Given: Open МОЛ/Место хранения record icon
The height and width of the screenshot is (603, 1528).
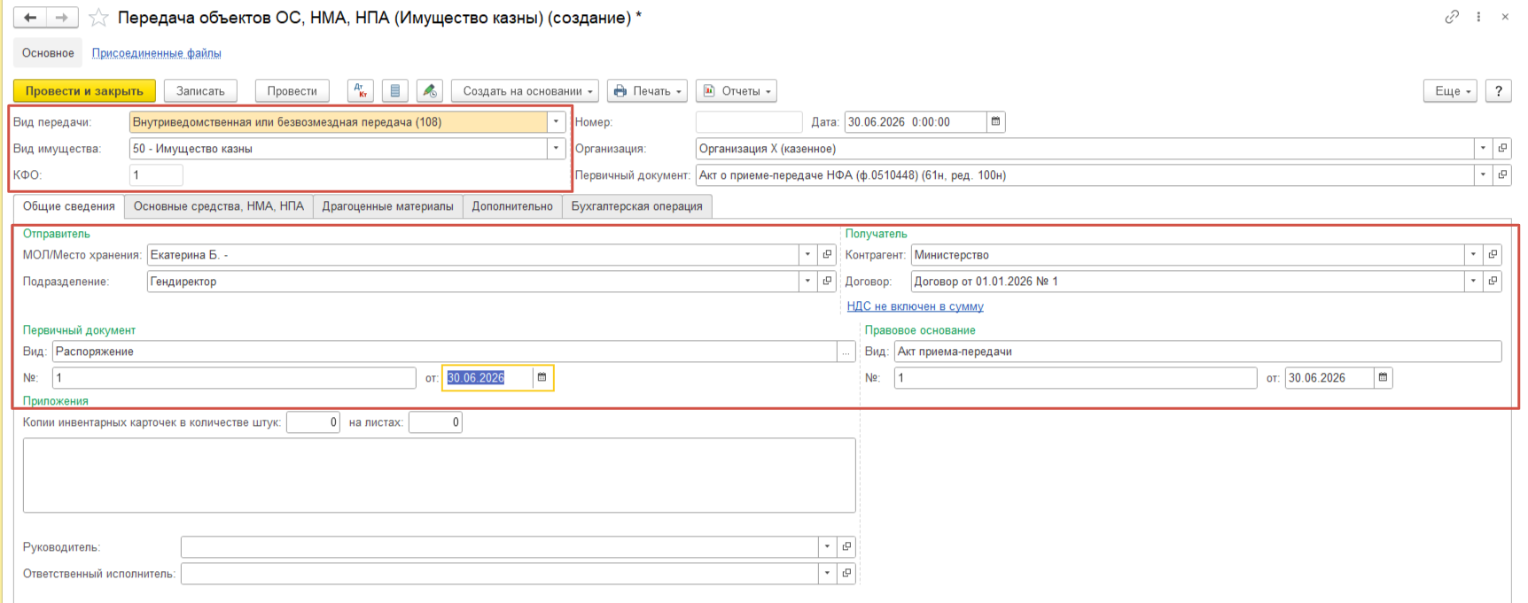Looking at the screenshot, I should [x=827, y=255].
